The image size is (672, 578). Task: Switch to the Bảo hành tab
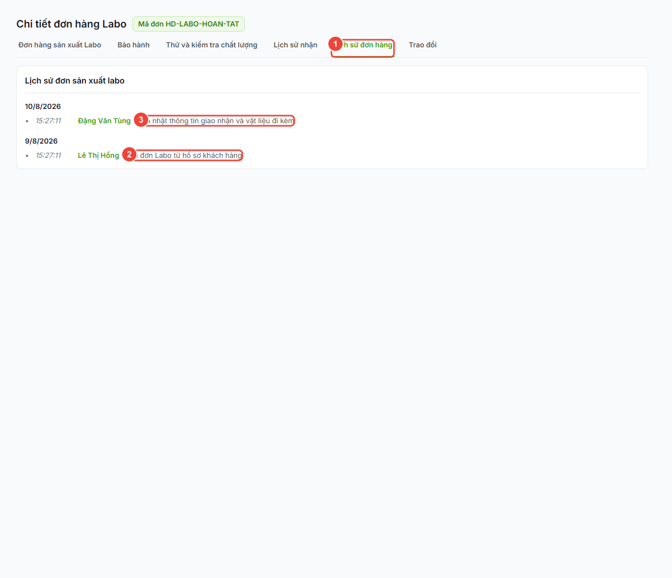133,45
